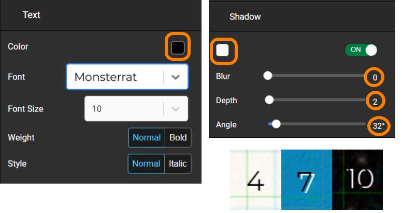
Task: Set Style to Normal
Action: coord(146,163)
